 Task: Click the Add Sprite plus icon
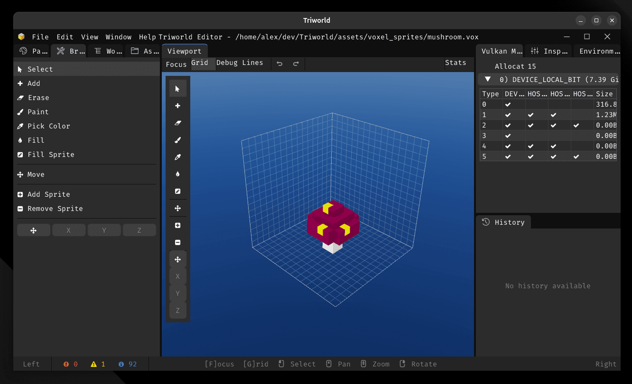click(177, 225)
